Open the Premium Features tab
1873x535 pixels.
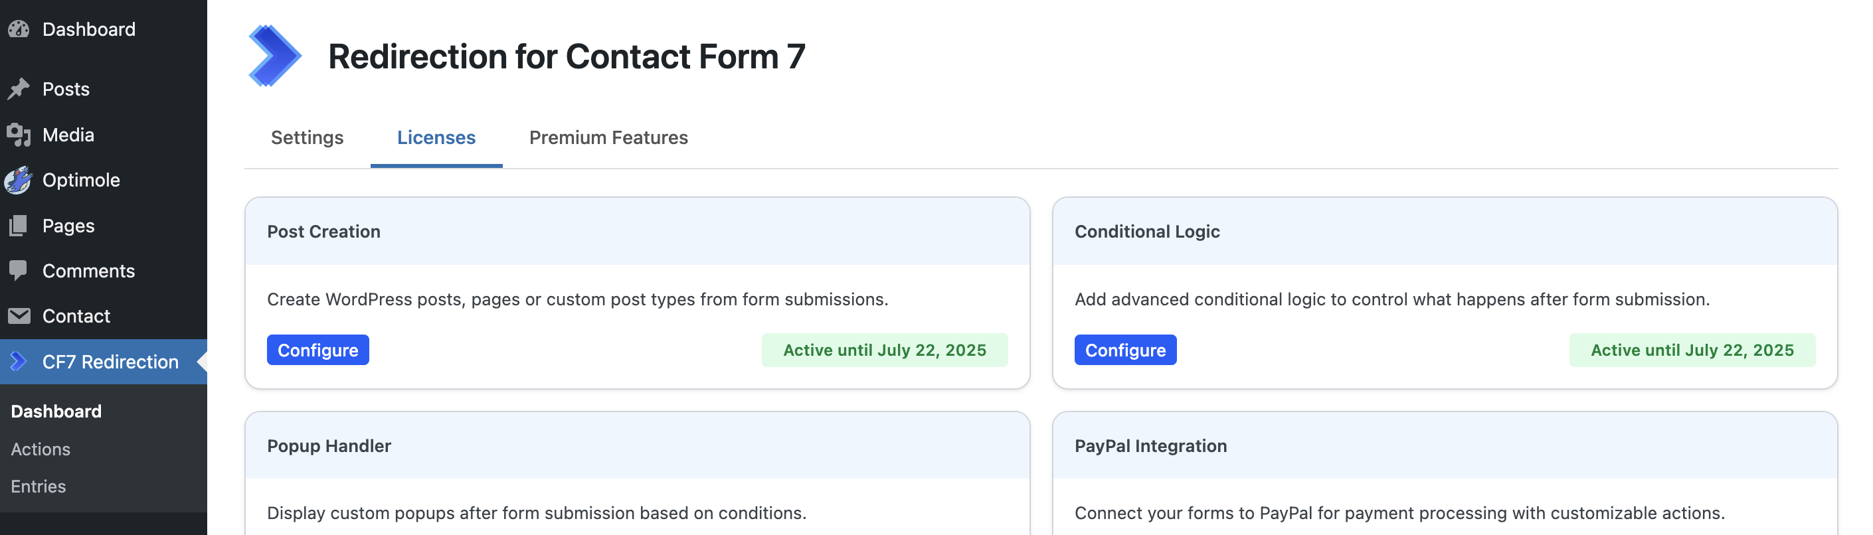pyautogui.click(x=608, y=137)
